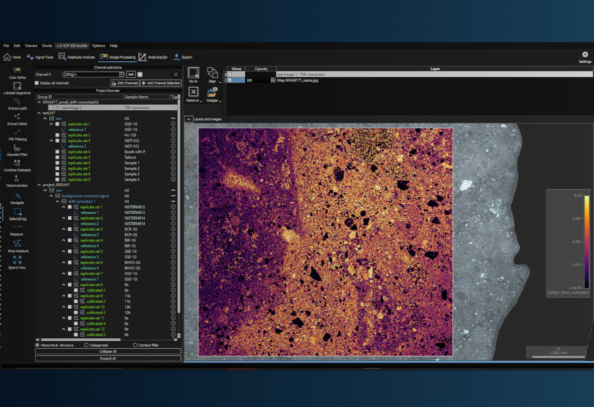Click the white color swatch beside Channel 0
The image size is (594, 407).
pyautogui.click(x=140, y=74)
